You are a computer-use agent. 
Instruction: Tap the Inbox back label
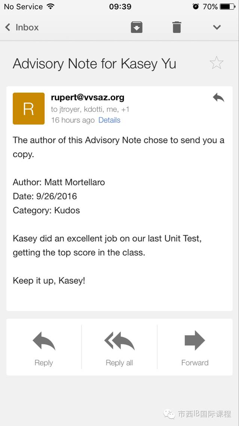27,27
